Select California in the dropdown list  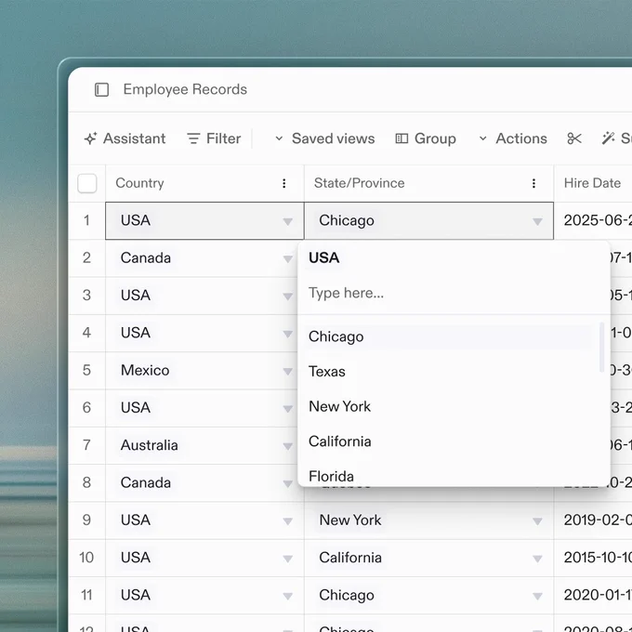[451, 441]
